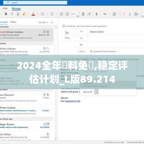144x144 pixels.
Task: Insert a bulleted list
Action: pos(42,14)
